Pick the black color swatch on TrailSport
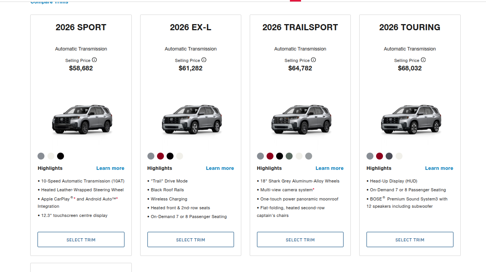The image size is (486, 272). point(280,156)
